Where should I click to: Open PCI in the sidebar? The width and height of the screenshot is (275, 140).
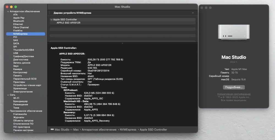pos(15,37)
